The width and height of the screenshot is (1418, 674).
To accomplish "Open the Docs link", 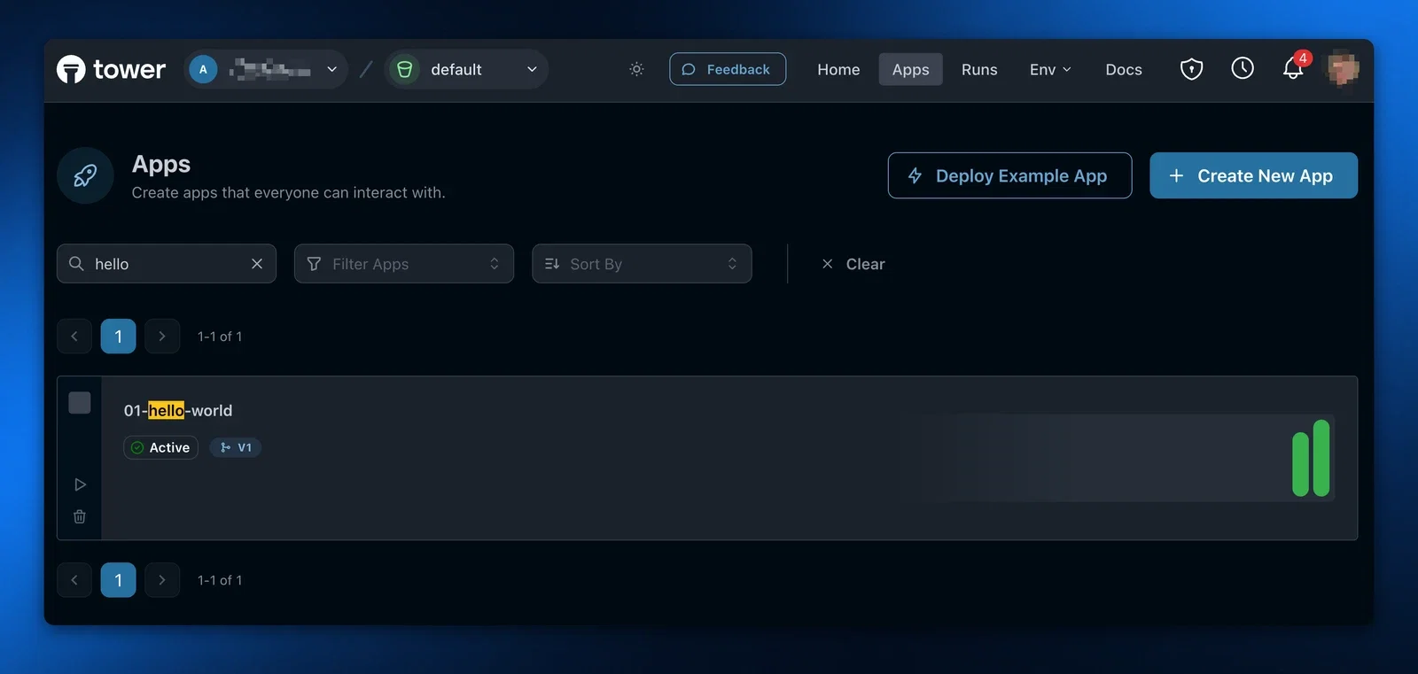I will (1124, 69).
